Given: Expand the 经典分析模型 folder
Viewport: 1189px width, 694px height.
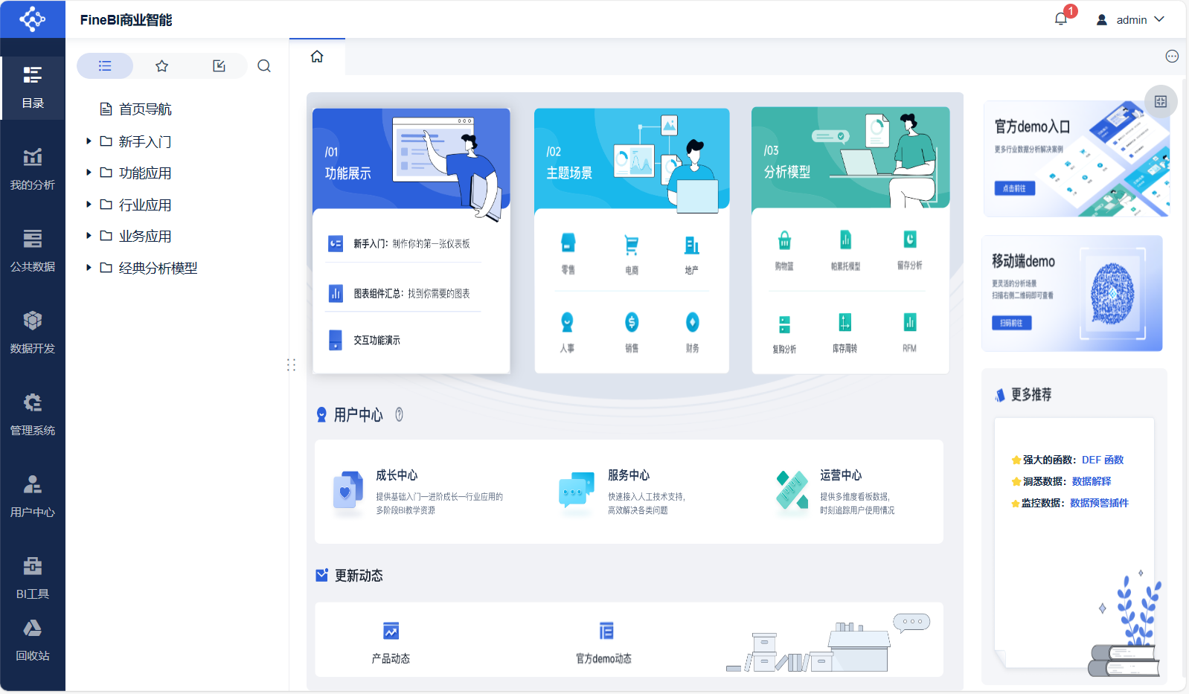Looking at the screenshot, I should 89,268.
